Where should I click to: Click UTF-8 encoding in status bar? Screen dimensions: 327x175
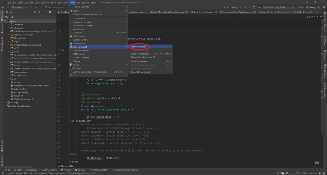click(x=305, y=173)
